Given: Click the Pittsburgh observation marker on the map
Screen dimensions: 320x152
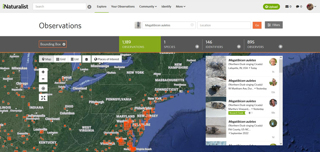Looking at the screenshot, I should click(x=96, y=104).
